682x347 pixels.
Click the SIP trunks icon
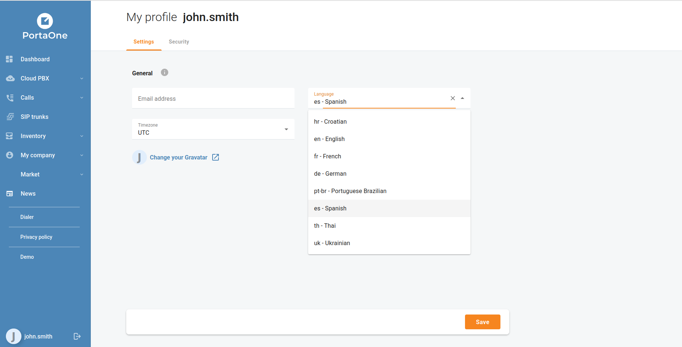[10, 117]
